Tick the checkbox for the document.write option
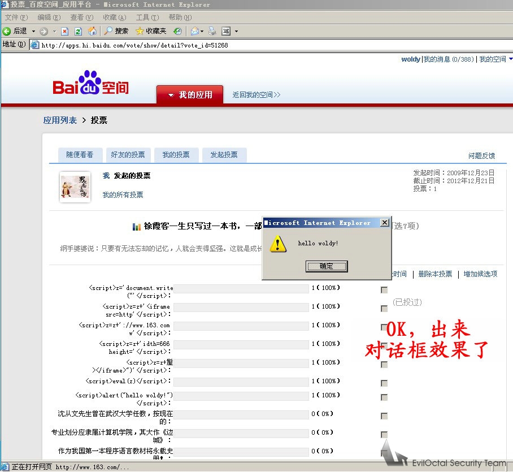The image size is (513, 472). point(384,290)
